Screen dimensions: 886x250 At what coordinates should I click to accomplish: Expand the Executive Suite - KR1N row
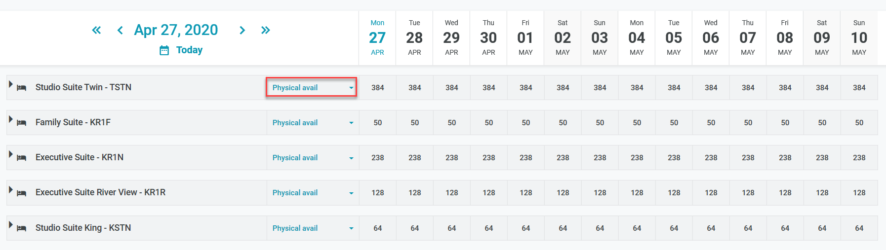10,154
